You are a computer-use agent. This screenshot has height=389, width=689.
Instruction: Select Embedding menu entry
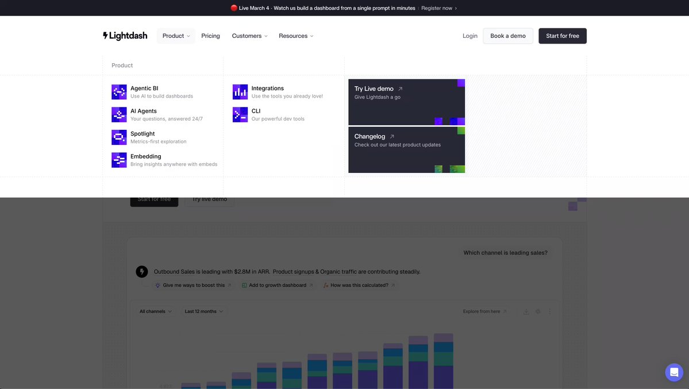click(164, 160)
